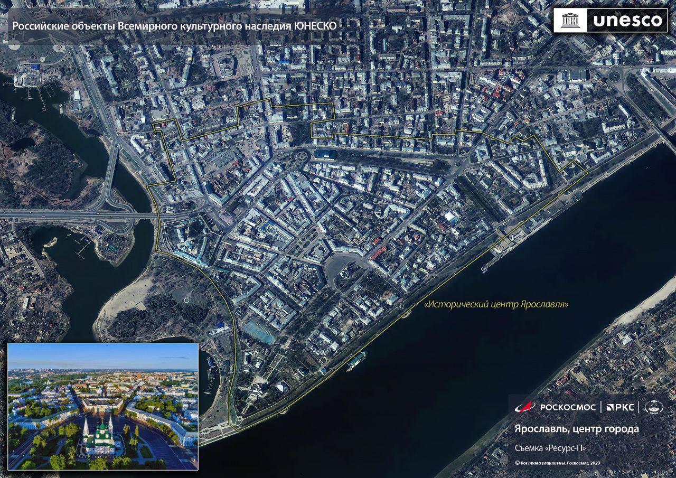Click the round emblem beside the РКС logo
Image resolution: width=676 pixels, height=478 pixels.
point(655,407)
